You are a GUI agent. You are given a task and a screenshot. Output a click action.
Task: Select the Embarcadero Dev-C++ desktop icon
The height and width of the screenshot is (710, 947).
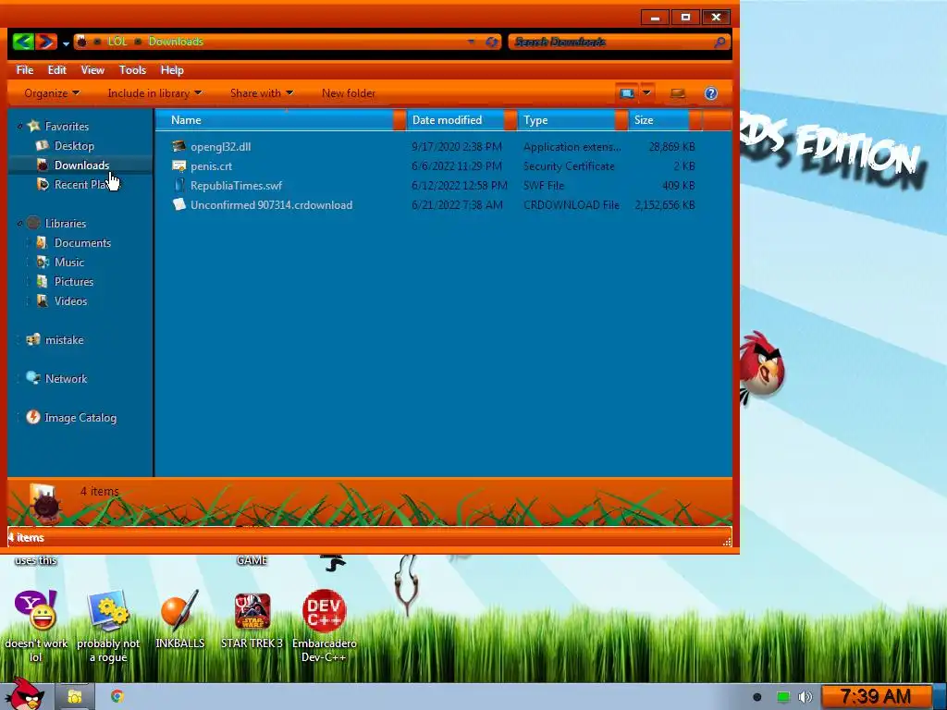325,611
